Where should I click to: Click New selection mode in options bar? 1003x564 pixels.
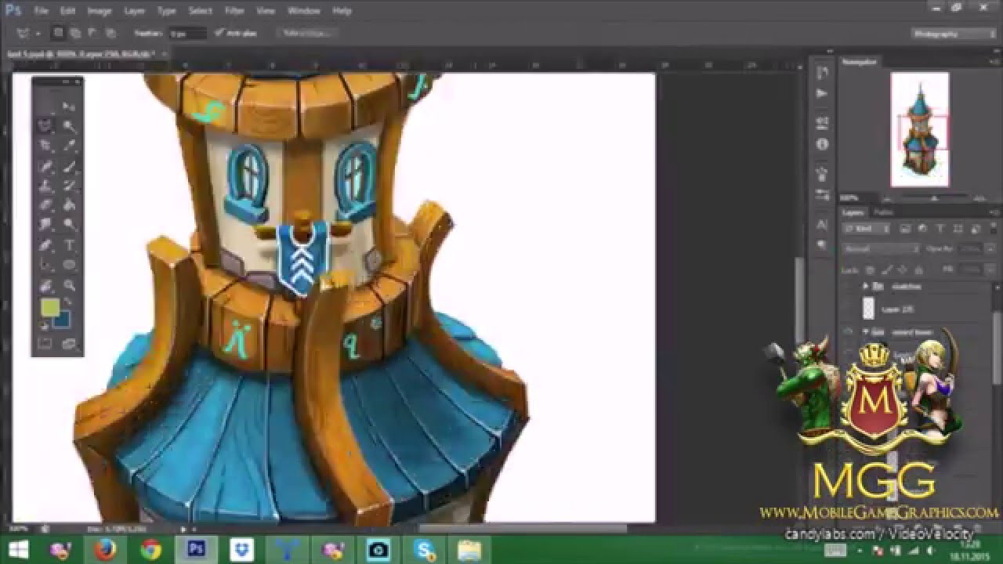tap(58, 33)
